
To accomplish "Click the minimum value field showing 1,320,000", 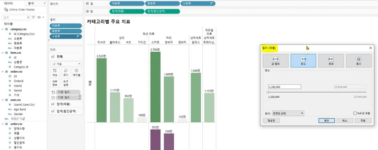I will (284, 87).
